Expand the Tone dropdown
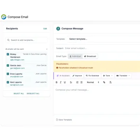The height and width of the screenshot is (140, 140). (x=108, y=76)
